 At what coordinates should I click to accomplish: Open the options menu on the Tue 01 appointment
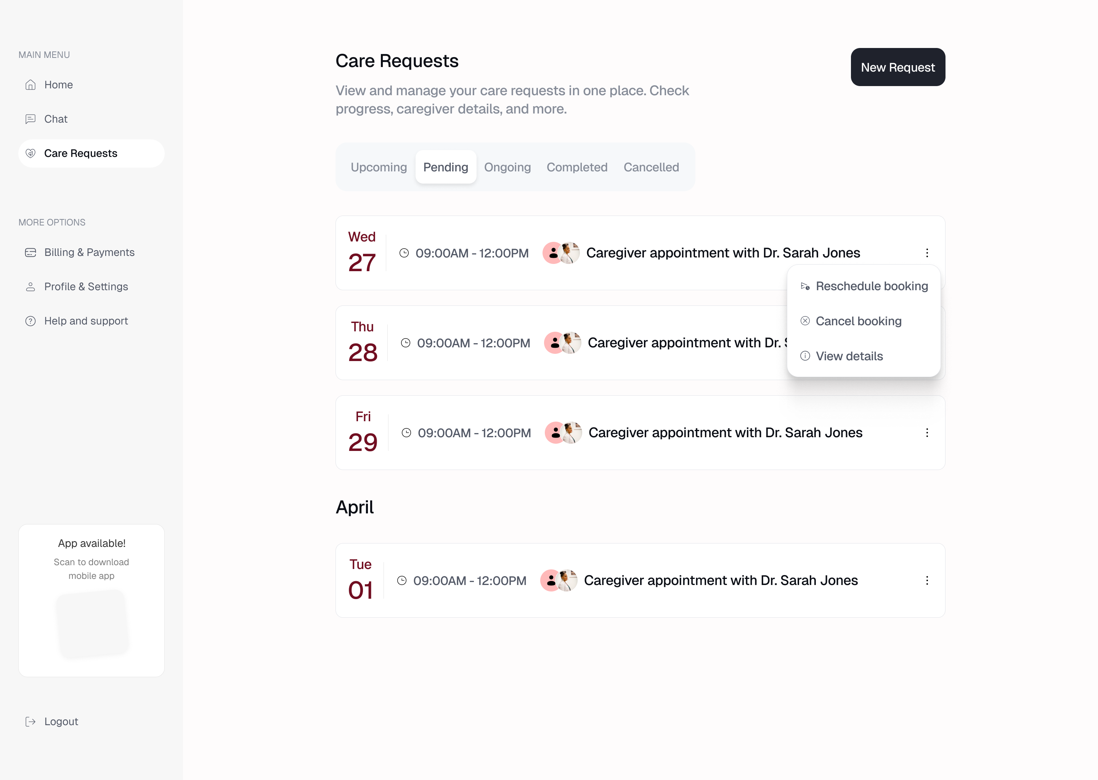tap(927, 580)
